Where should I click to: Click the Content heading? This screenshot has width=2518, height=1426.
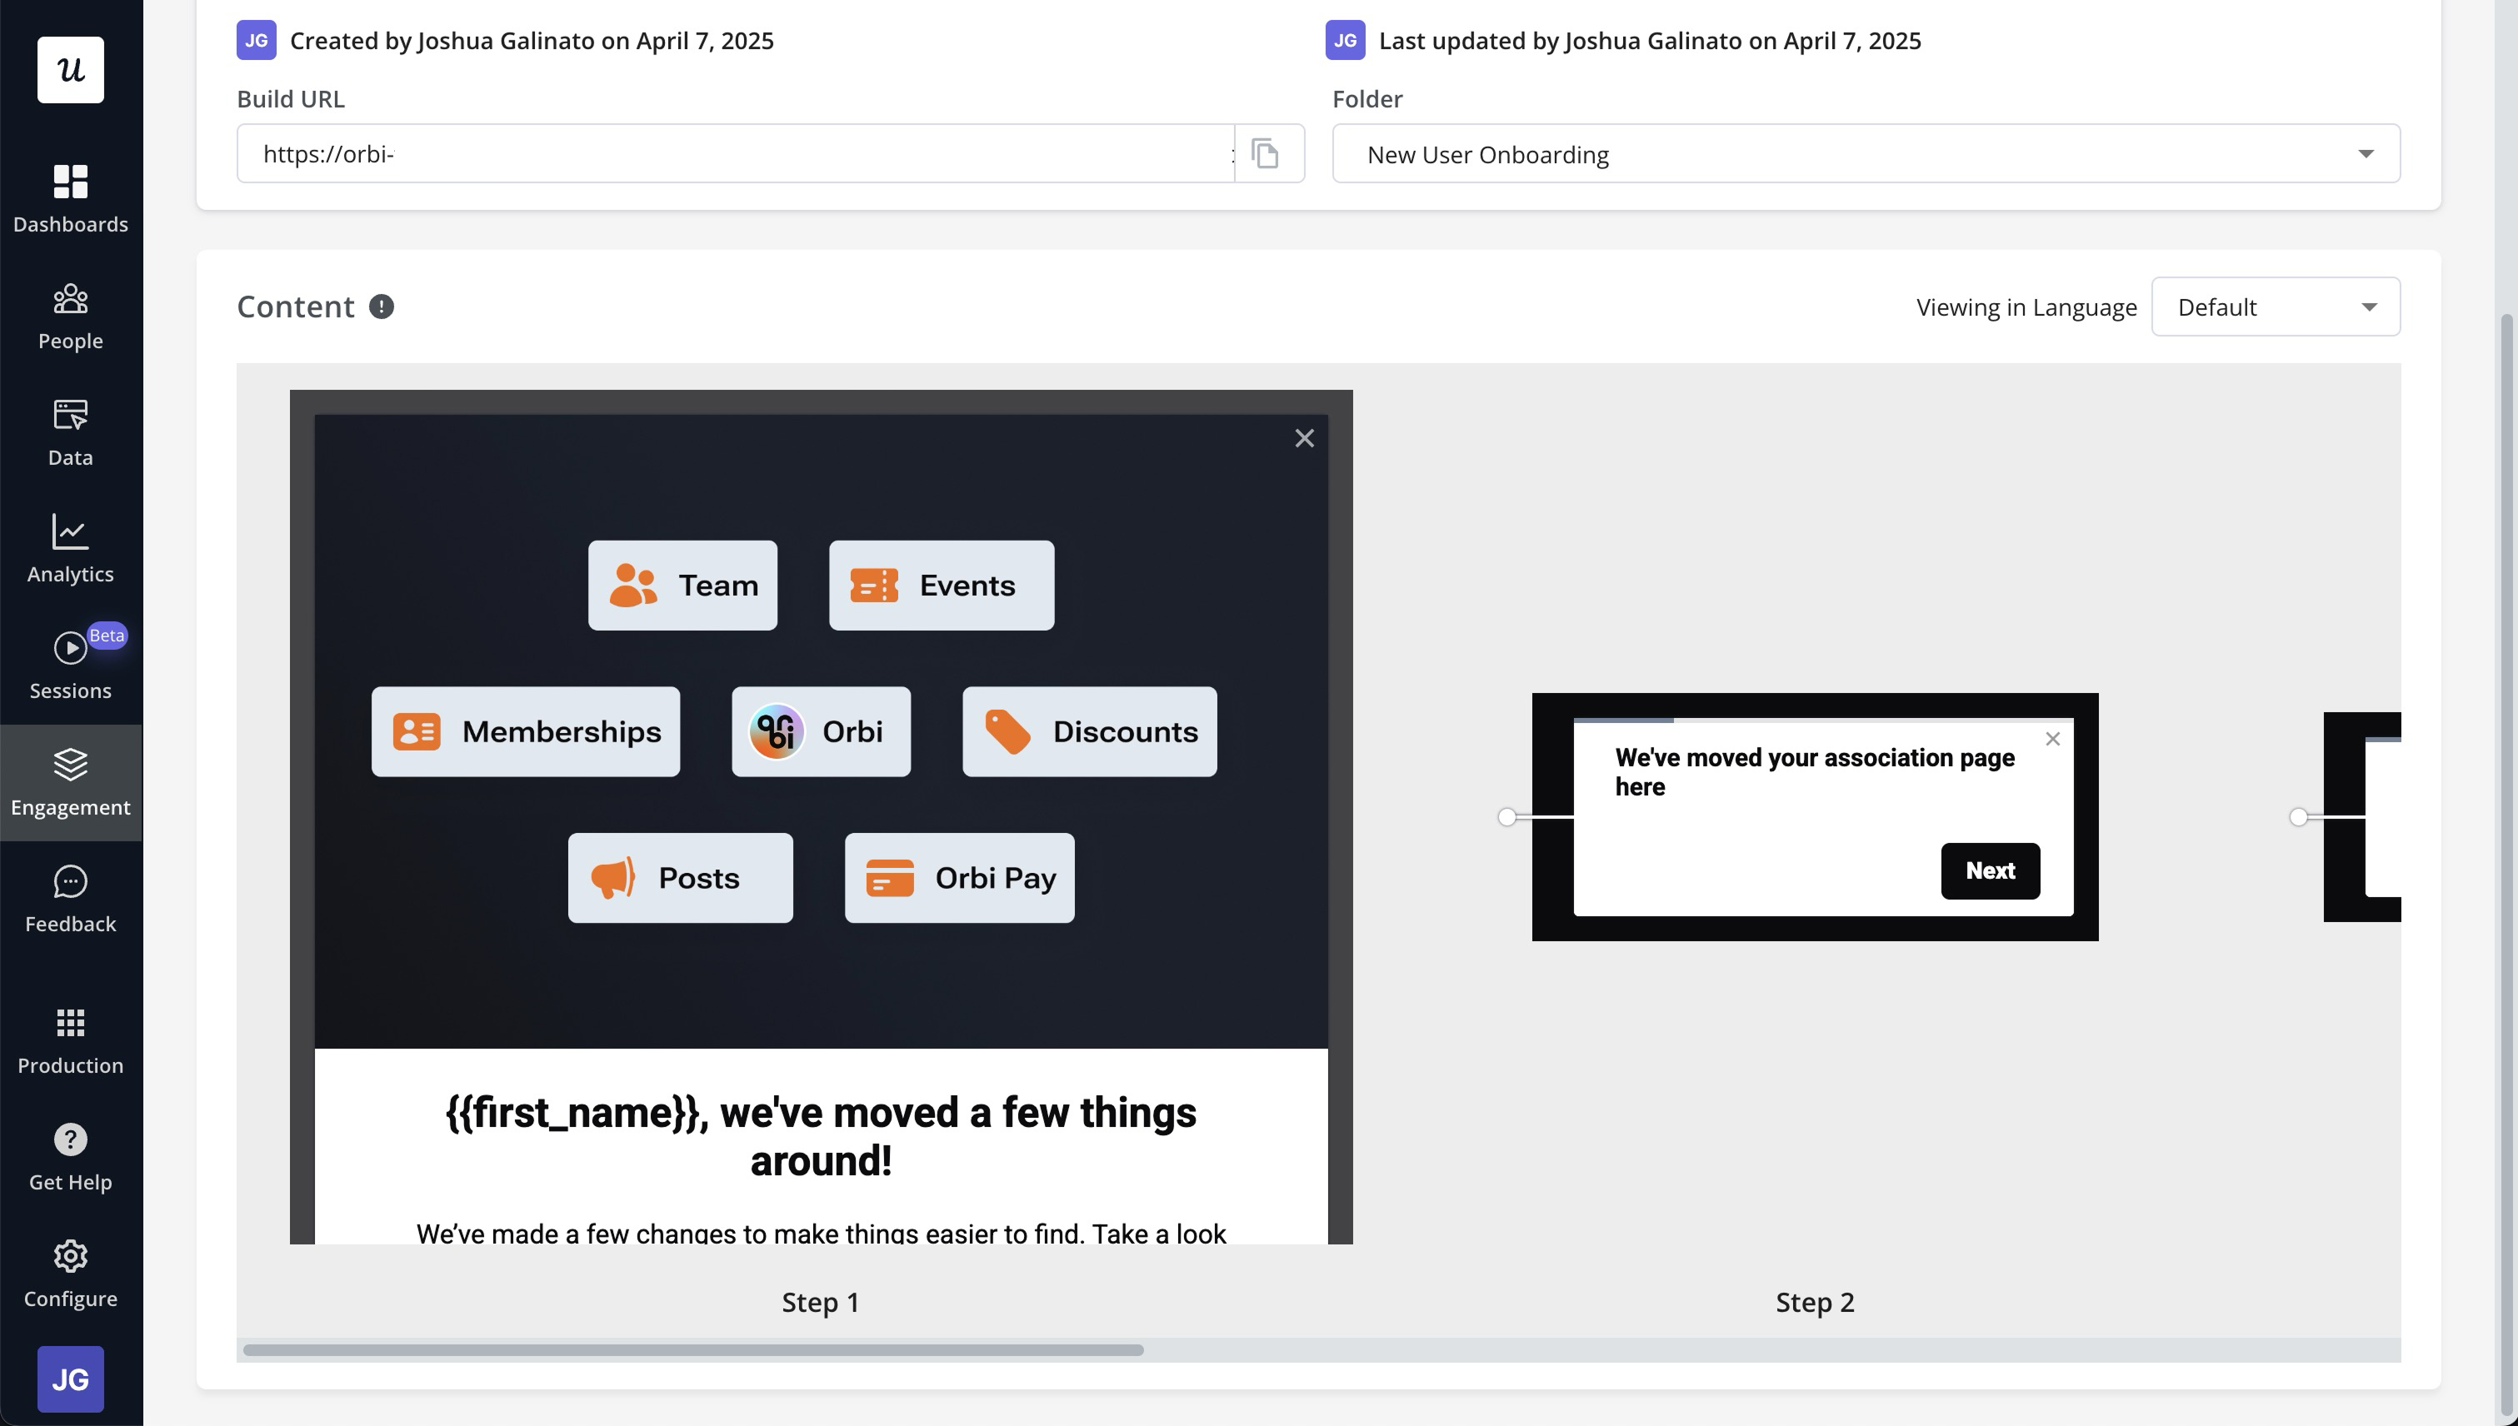pos(295,307)
